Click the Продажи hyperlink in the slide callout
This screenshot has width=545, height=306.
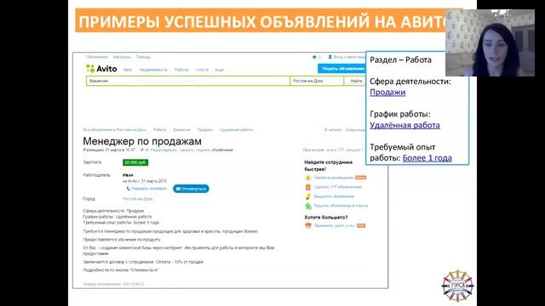pyautogui.click(x=387, y=93)
